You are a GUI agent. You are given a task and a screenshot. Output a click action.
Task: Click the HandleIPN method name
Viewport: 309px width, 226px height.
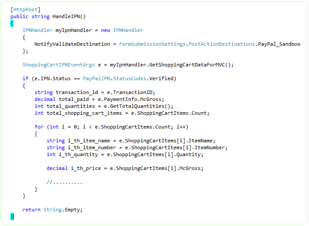66,16
